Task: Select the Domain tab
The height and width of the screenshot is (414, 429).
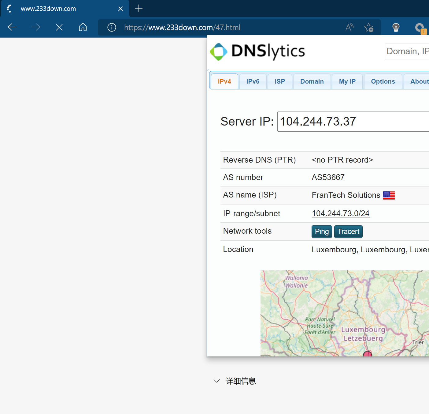Action: click(x=312, y=81)
